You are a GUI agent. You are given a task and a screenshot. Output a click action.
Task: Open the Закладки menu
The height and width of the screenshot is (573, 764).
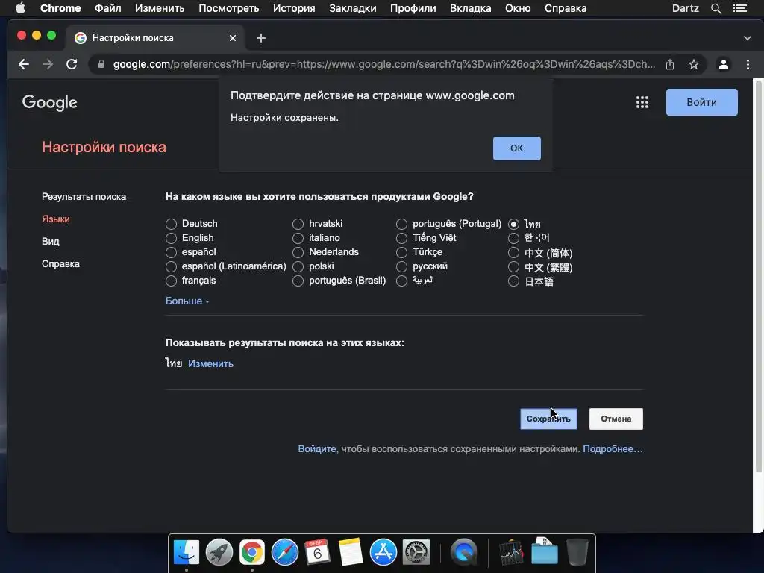coord(353,8)
